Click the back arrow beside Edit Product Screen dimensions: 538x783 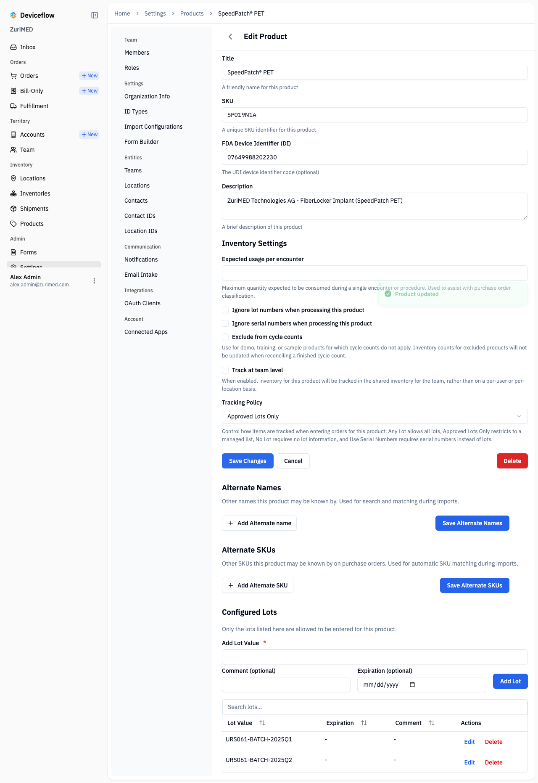coord(230,37)
